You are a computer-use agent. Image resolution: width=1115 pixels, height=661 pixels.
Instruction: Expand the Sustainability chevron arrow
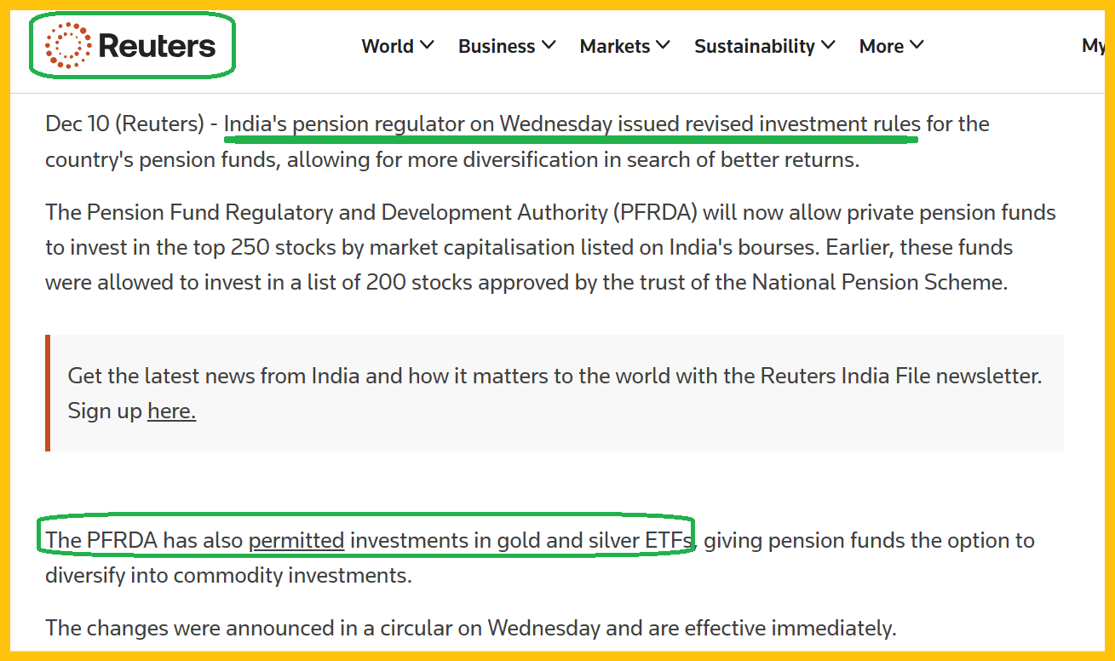pyautogui.click(x=828, y=45)
